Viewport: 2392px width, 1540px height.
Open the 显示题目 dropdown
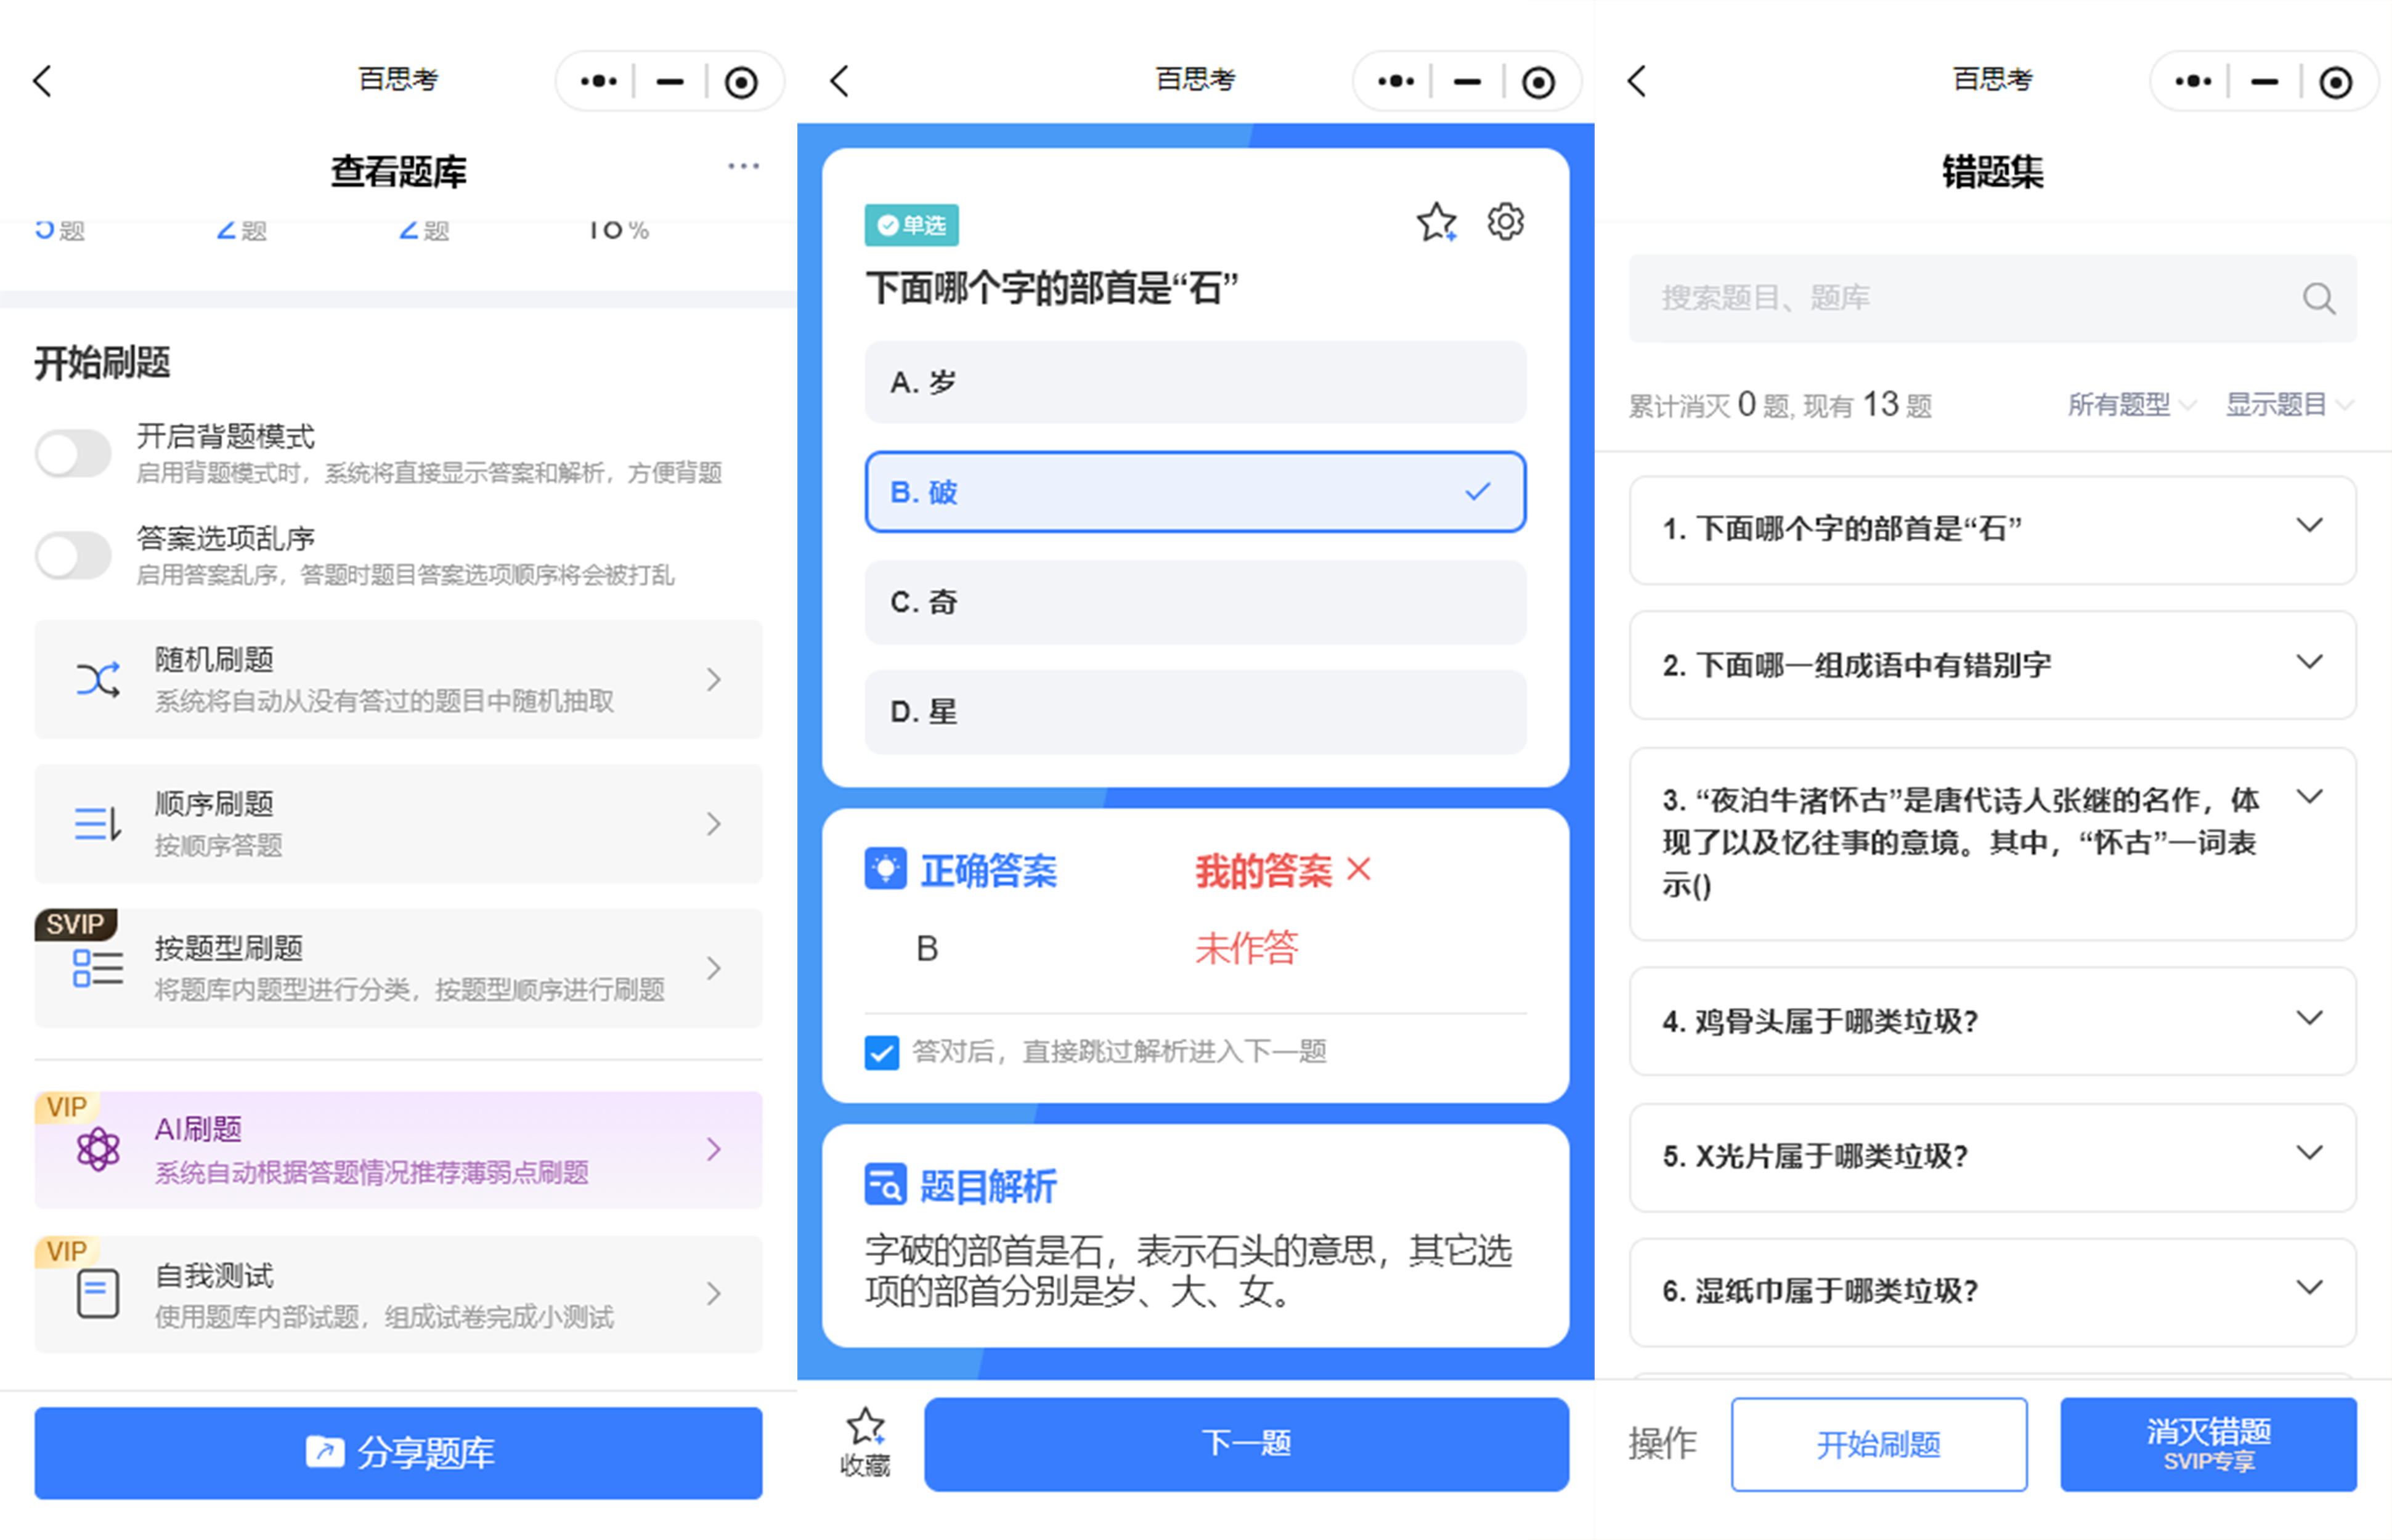[x=2289, y=405]
